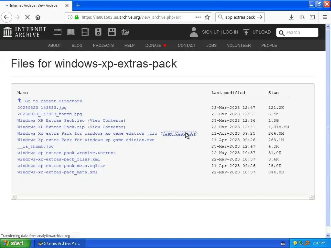View contents of Windows XP Extras Pack.iso
This screenshot has width=331, height=248.
(107, 121)
